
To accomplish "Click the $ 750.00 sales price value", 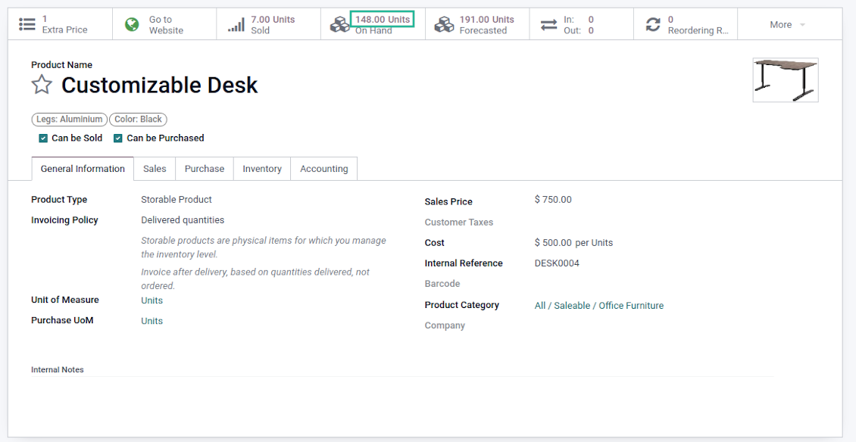I will [553, 200].
